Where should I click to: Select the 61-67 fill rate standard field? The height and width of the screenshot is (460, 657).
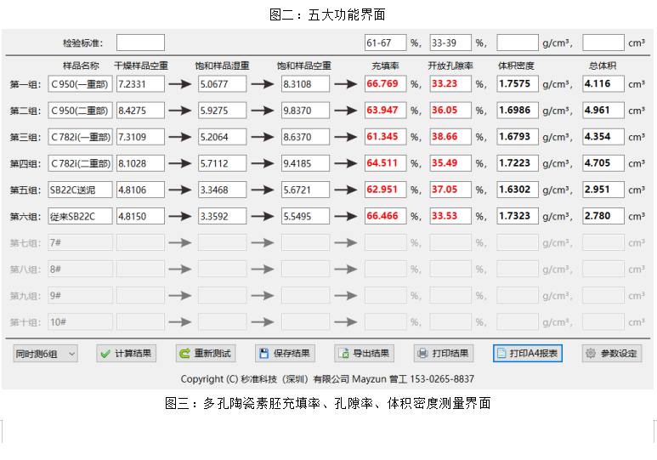point(385,43)
